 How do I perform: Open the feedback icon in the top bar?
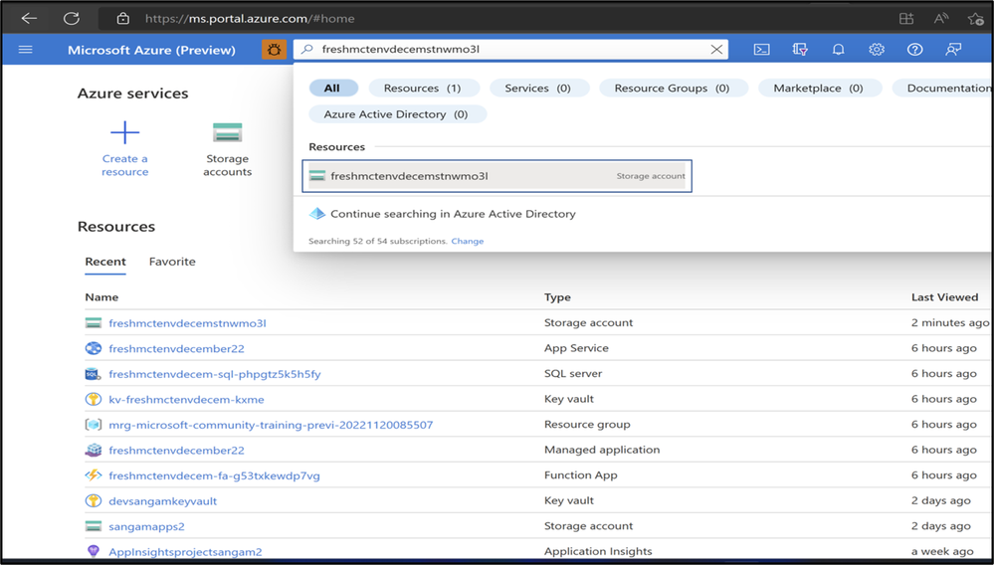(x=953, y=50)
